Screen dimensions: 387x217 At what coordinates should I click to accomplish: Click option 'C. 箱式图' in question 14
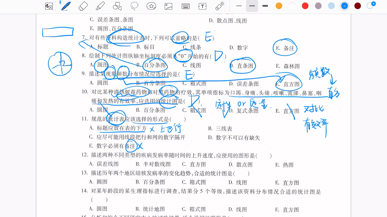click(194, 209)
